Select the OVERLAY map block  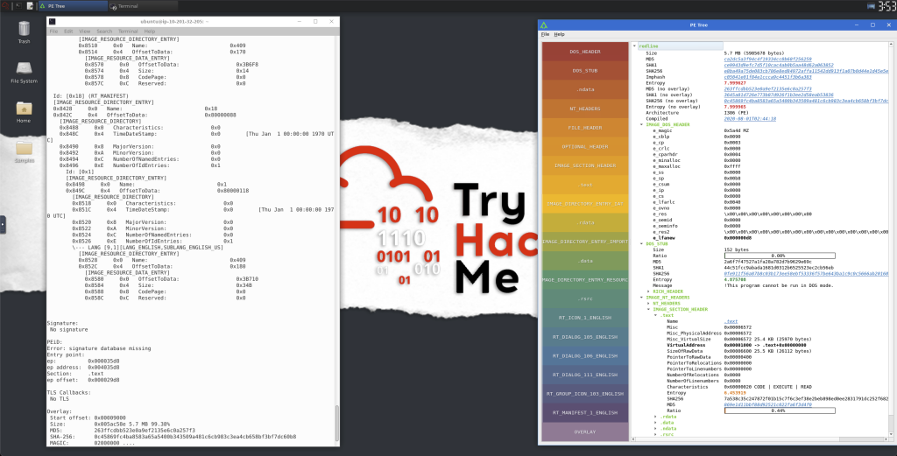pyautogui.click(x=585, y=432)
